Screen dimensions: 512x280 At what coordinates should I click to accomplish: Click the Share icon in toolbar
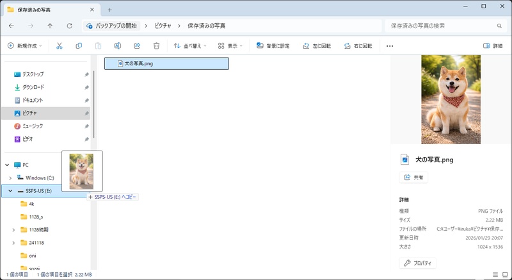pyautogui.click(x=137, y=46)
